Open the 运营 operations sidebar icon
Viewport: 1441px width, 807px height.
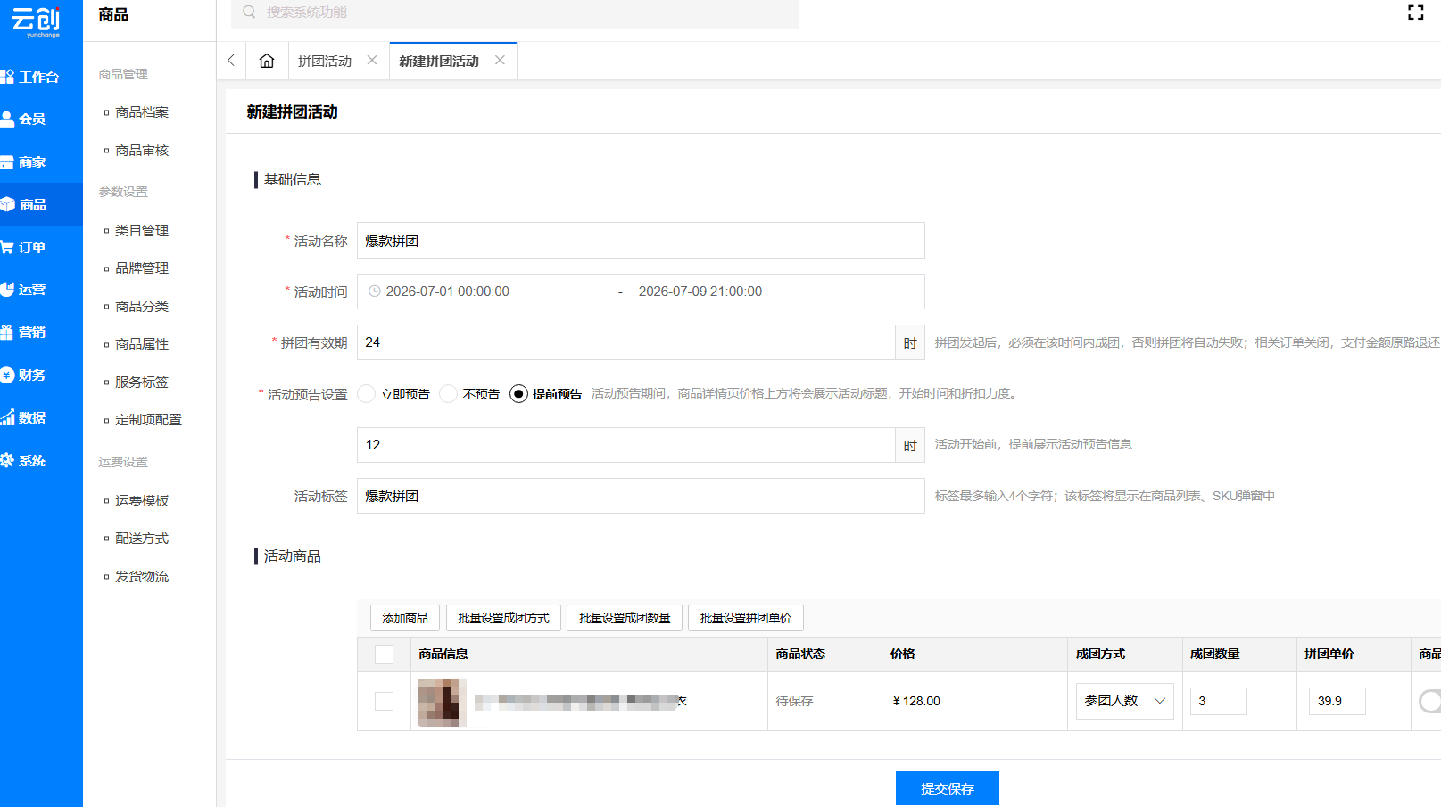click(7, 289)
